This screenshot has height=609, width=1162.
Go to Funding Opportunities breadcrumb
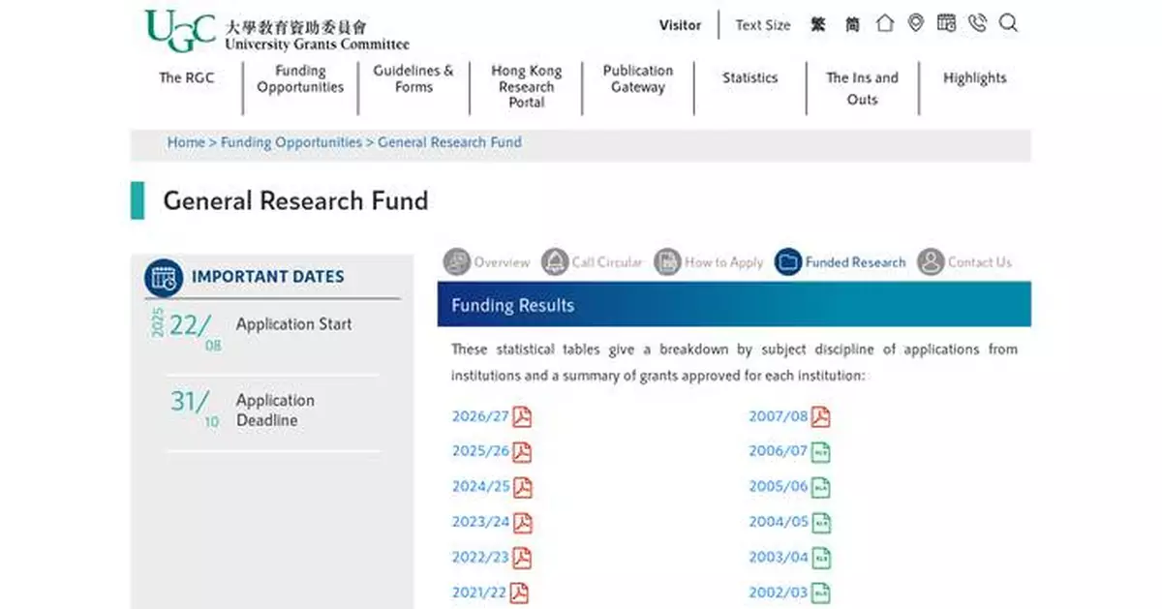pyautogui.click(x=291, y=142)
